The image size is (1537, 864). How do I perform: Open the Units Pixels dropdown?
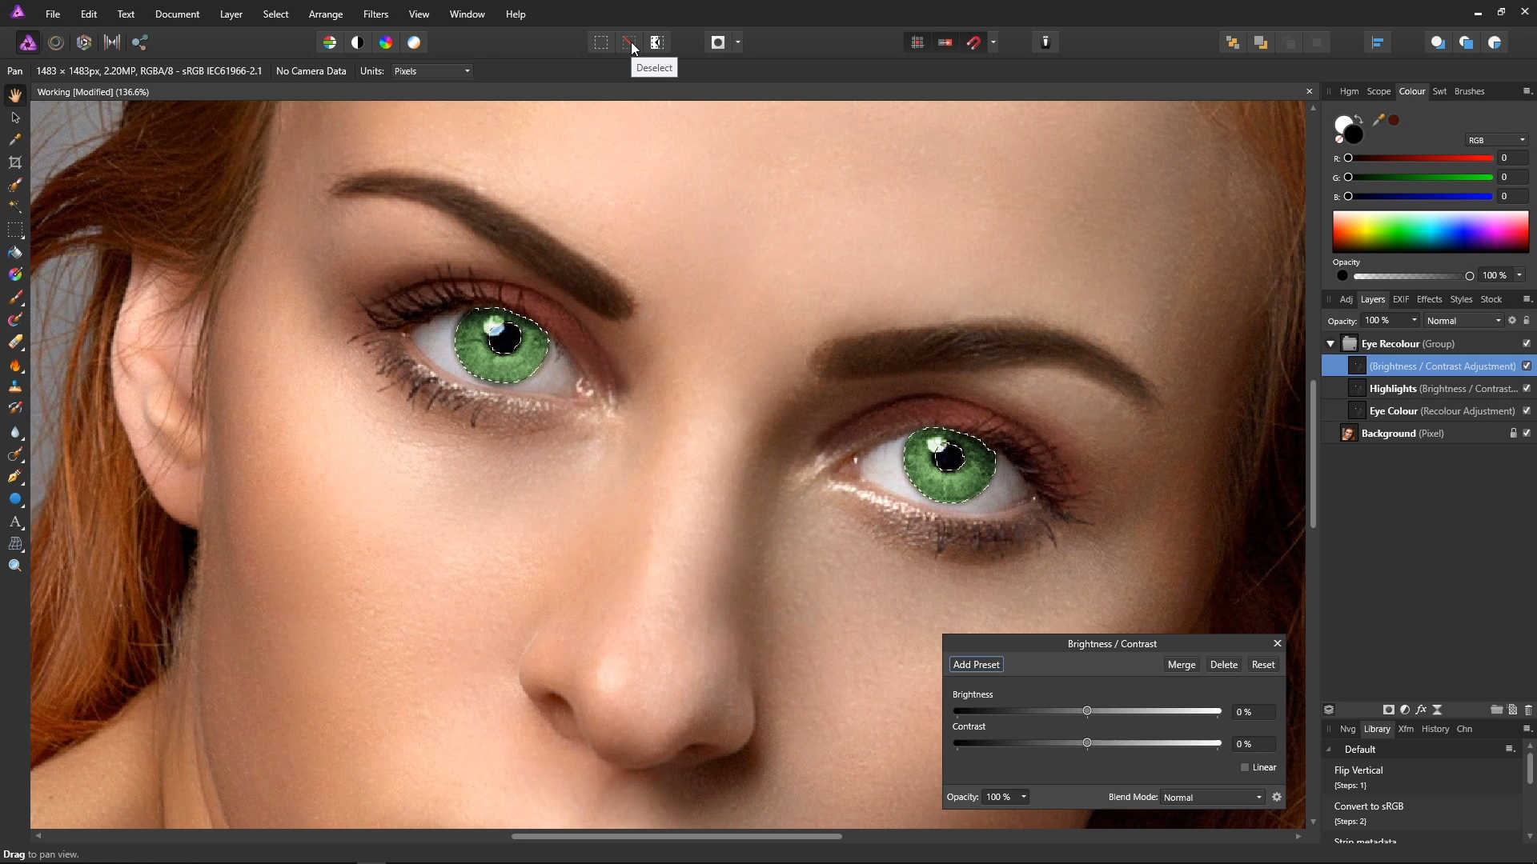pos(432,71)
